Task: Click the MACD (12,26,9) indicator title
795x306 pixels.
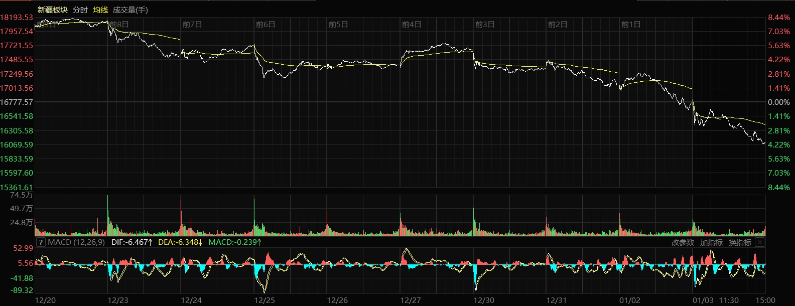Action: tap(76, 242)
